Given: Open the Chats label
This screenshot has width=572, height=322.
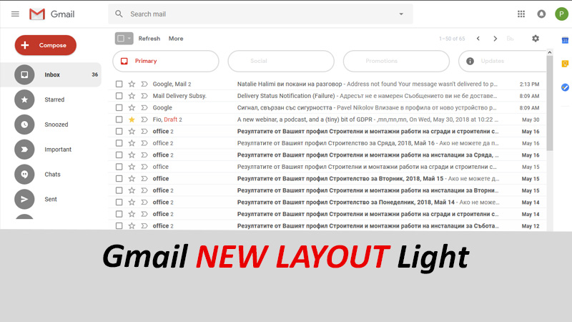Looking at the screenshot, I should coord(52,174).
